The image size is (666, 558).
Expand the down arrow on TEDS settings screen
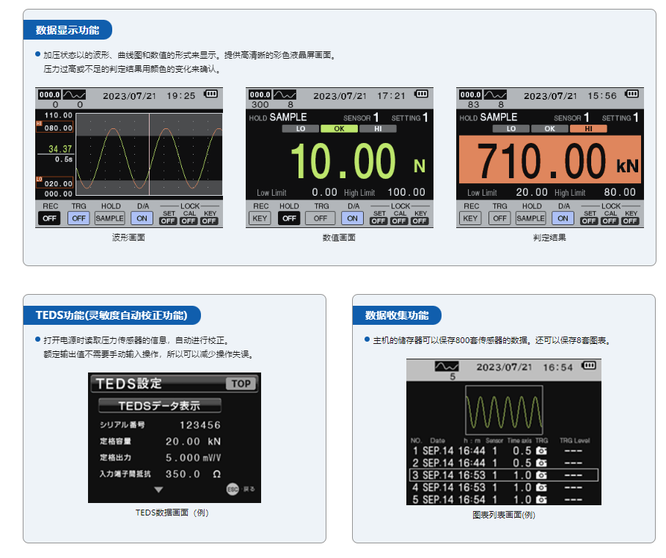tap(158, 489)
